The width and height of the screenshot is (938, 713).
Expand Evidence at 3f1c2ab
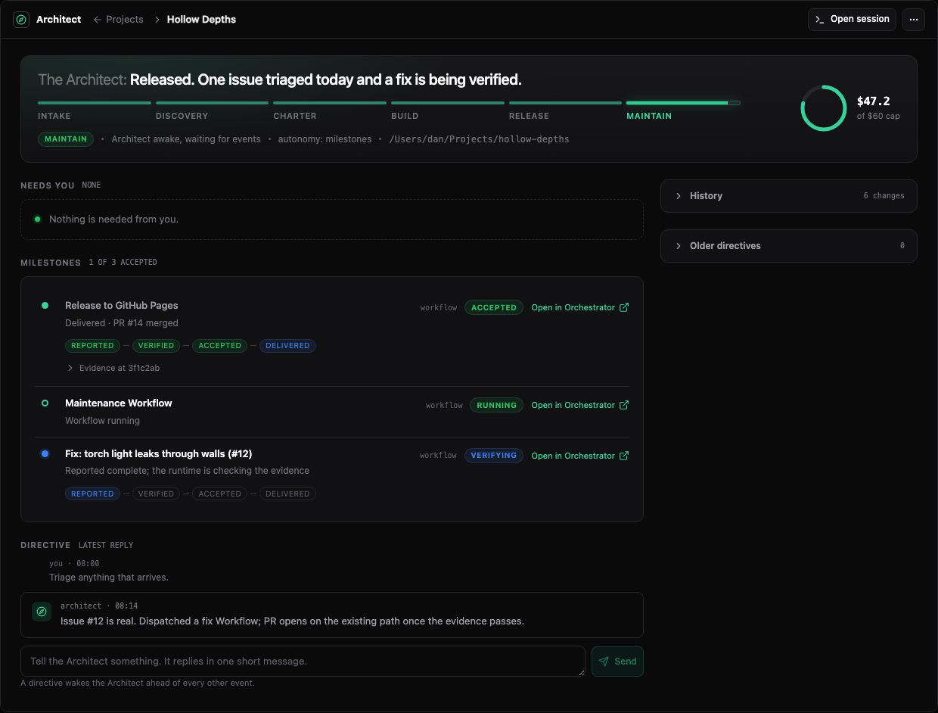(x=113, y=368)
